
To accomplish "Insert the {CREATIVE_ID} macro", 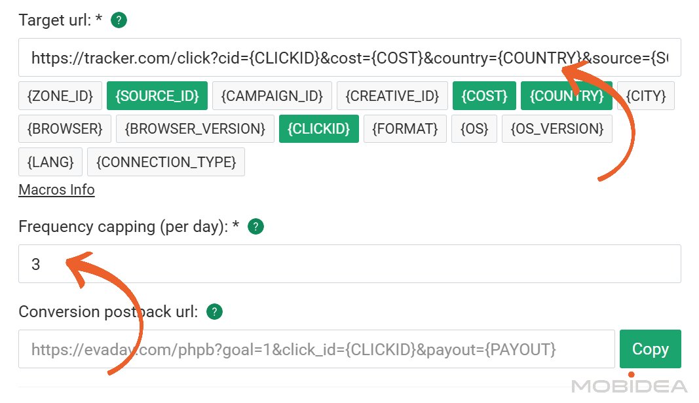I will click(x=392, y=96).
